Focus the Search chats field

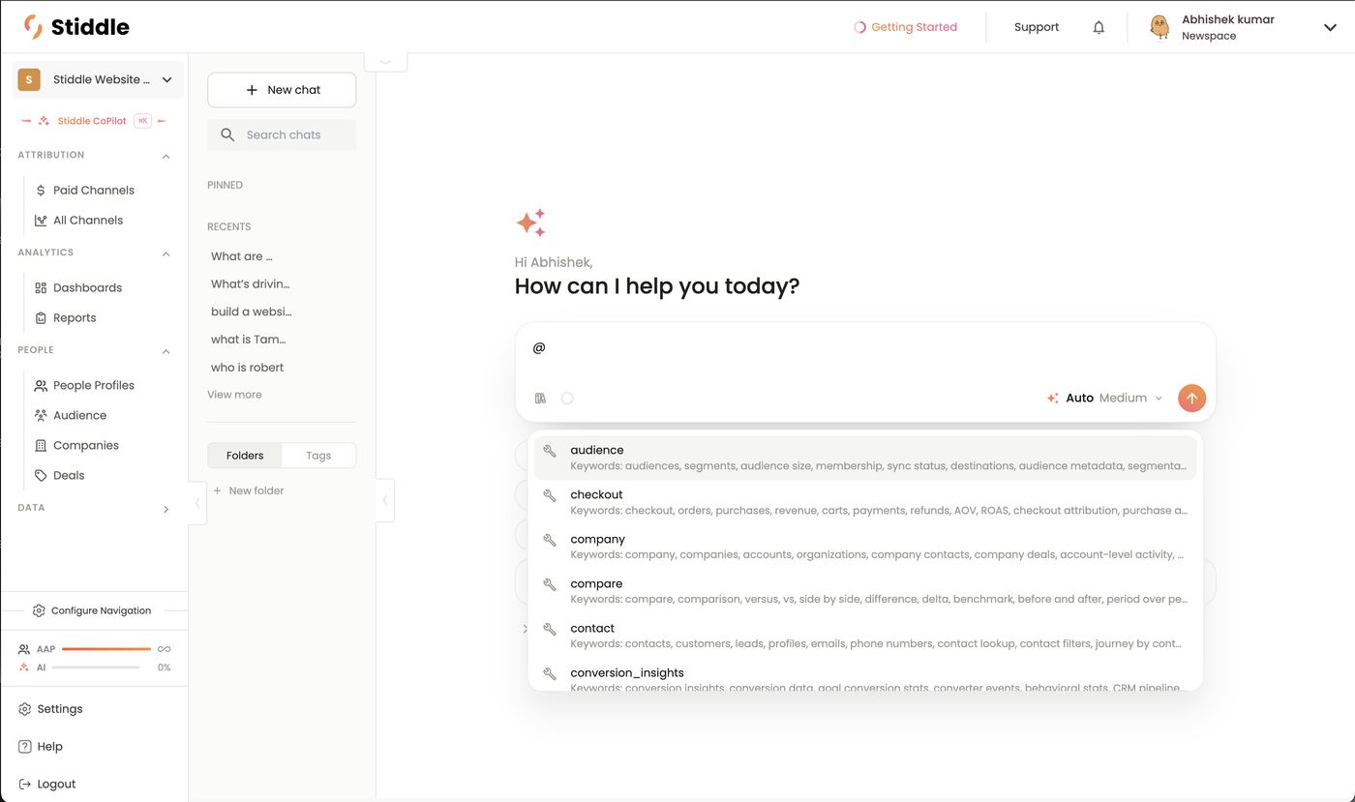[x=282, y=135]
